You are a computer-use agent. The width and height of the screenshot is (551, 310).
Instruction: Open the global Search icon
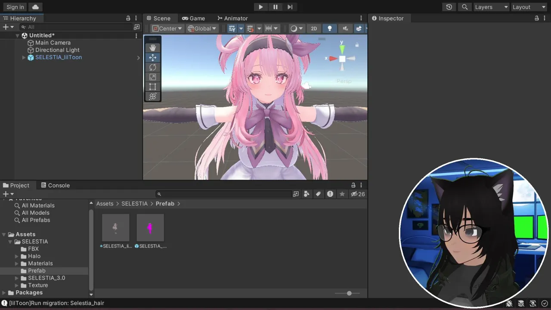coord(464,7)
